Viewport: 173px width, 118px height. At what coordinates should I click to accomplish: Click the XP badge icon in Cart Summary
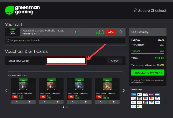tap(163, 65)
